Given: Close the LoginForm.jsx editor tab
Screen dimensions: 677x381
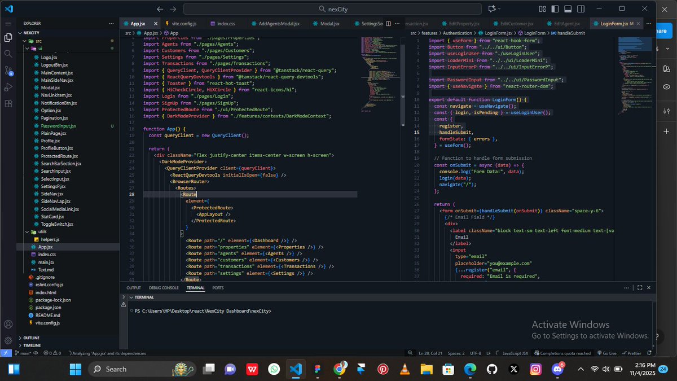Looking at the screenshot, I should [x=639, y=24].
